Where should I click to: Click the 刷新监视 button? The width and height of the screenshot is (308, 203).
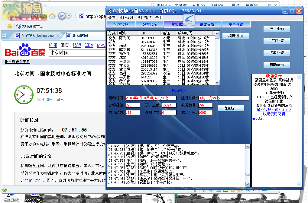pyautogui.click(x=235, y=36)
